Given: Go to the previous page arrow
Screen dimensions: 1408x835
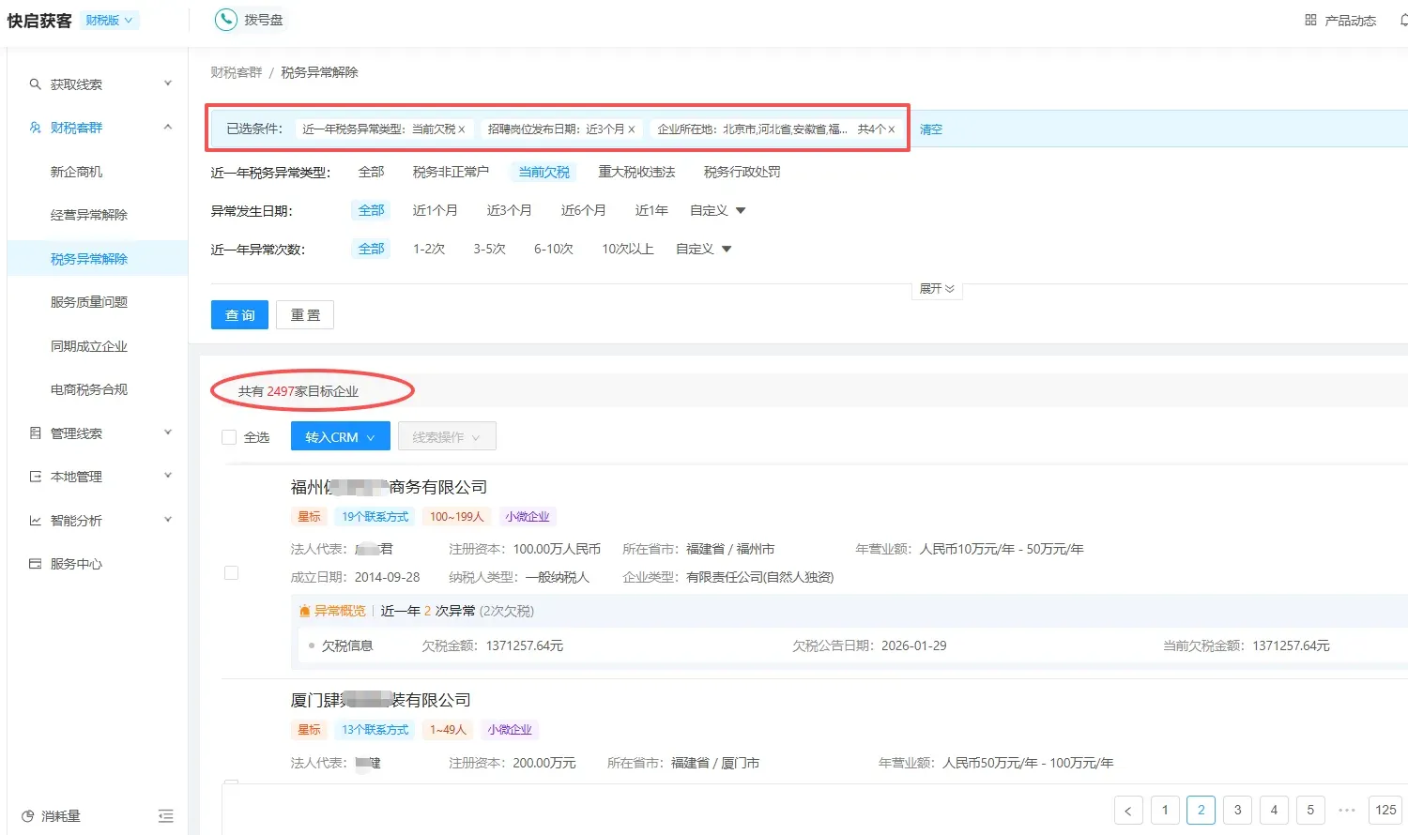Looking at the screenshot, I should click(x=1128, y=811).
